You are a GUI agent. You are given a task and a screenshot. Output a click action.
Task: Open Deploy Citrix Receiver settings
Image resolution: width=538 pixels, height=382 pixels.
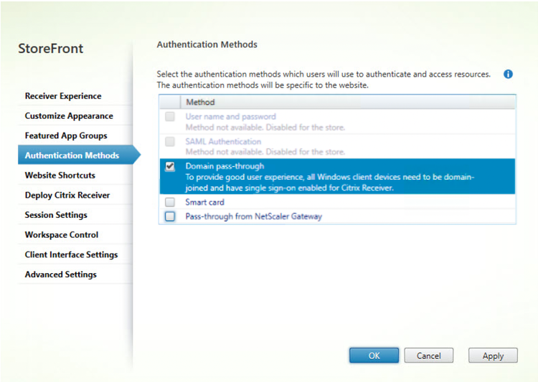(67, 195)
